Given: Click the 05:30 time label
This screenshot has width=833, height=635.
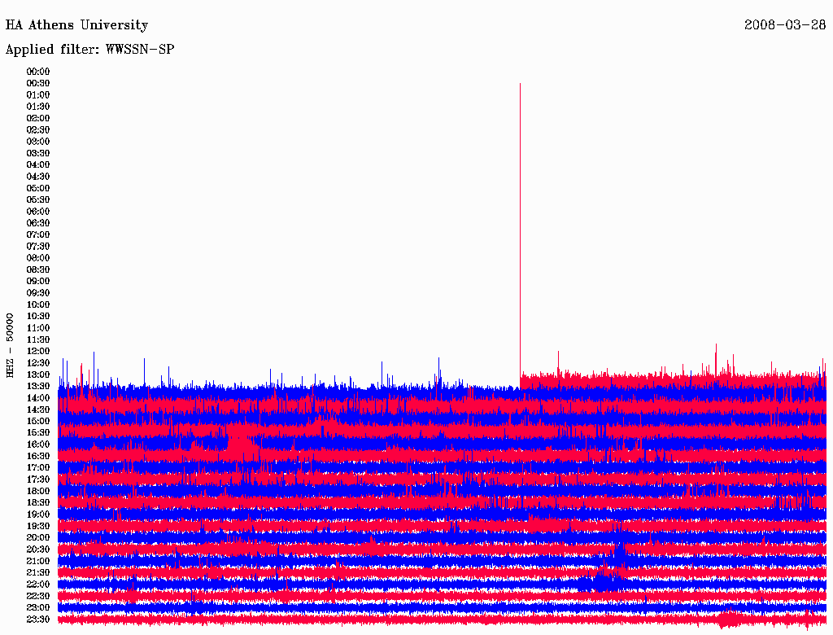Looking at the screenshot, I should point(38,200).
